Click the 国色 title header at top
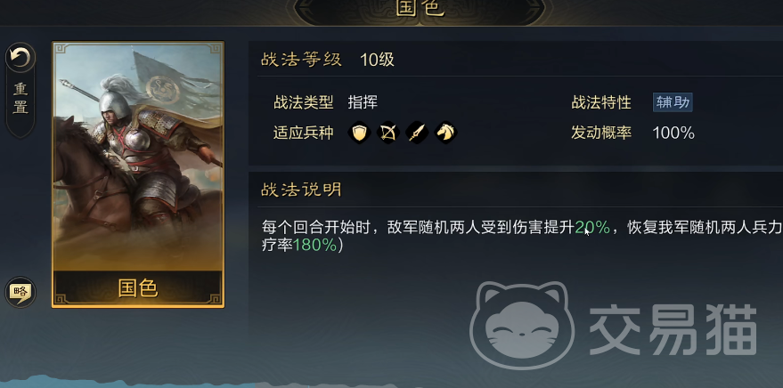 pyautogui.click(x=420, y=9)
